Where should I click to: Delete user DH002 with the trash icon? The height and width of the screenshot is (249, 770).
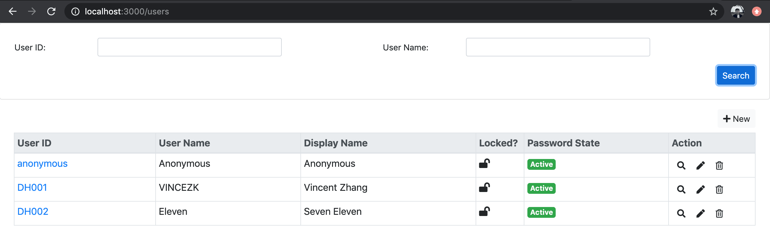[x=719, y=213]
